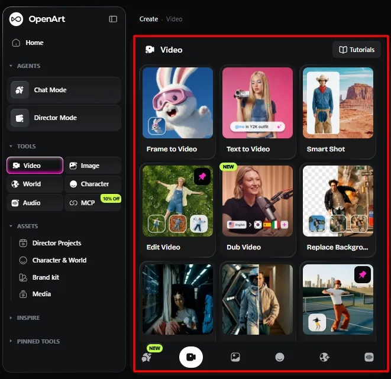Open the Smart Shot card

338,112
